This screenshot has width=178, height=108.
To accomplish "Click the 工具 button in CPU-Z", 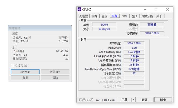I will pos(124,100).
